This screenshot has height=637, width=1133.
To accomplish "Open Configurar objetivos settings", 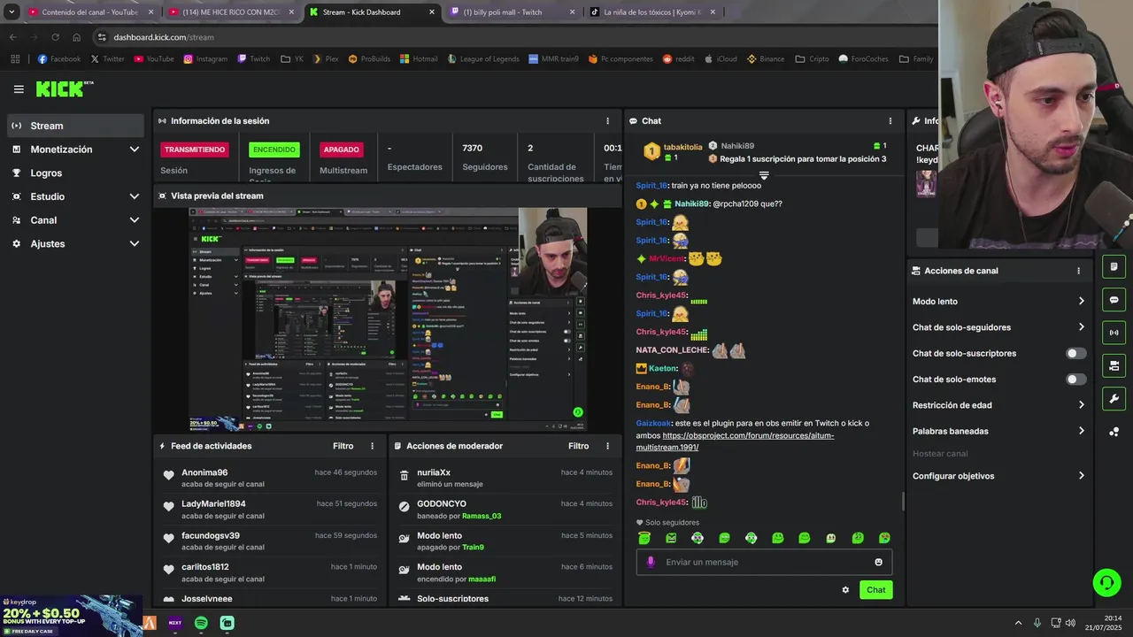I will click(998, 476).
